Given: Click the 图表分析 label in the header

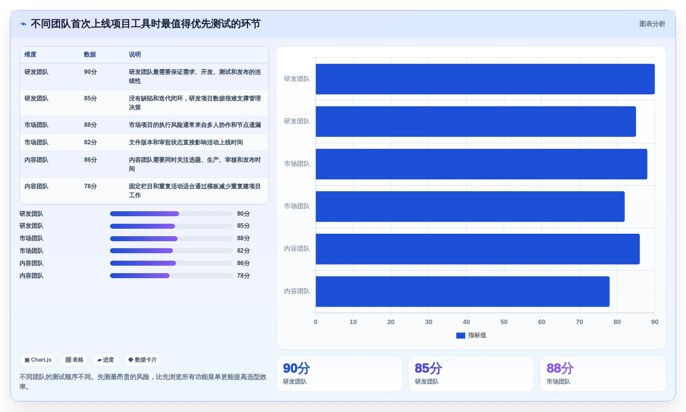Looking at the screenshot, I should 652,24.
